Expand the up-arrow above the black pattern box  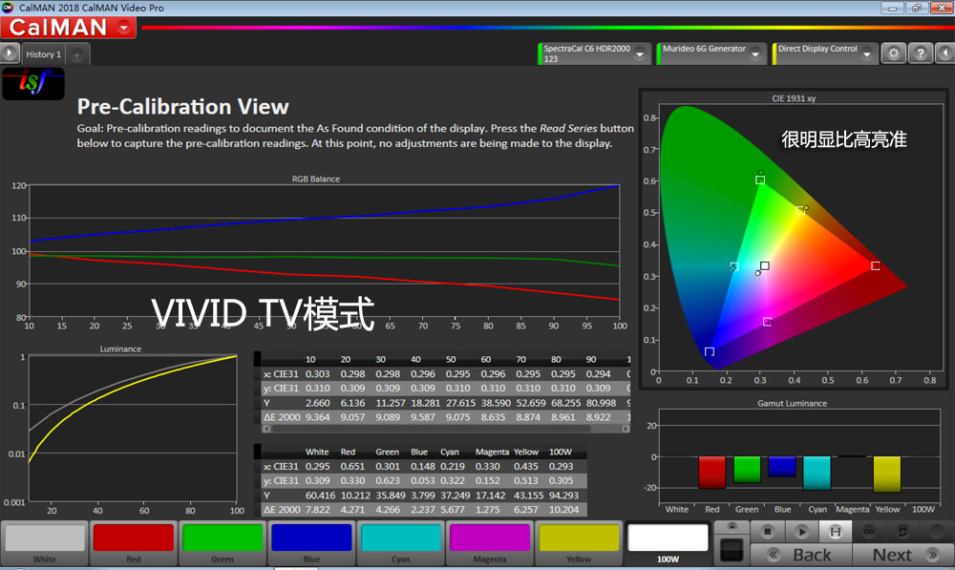pyautogui.click(x=732, y=526)
